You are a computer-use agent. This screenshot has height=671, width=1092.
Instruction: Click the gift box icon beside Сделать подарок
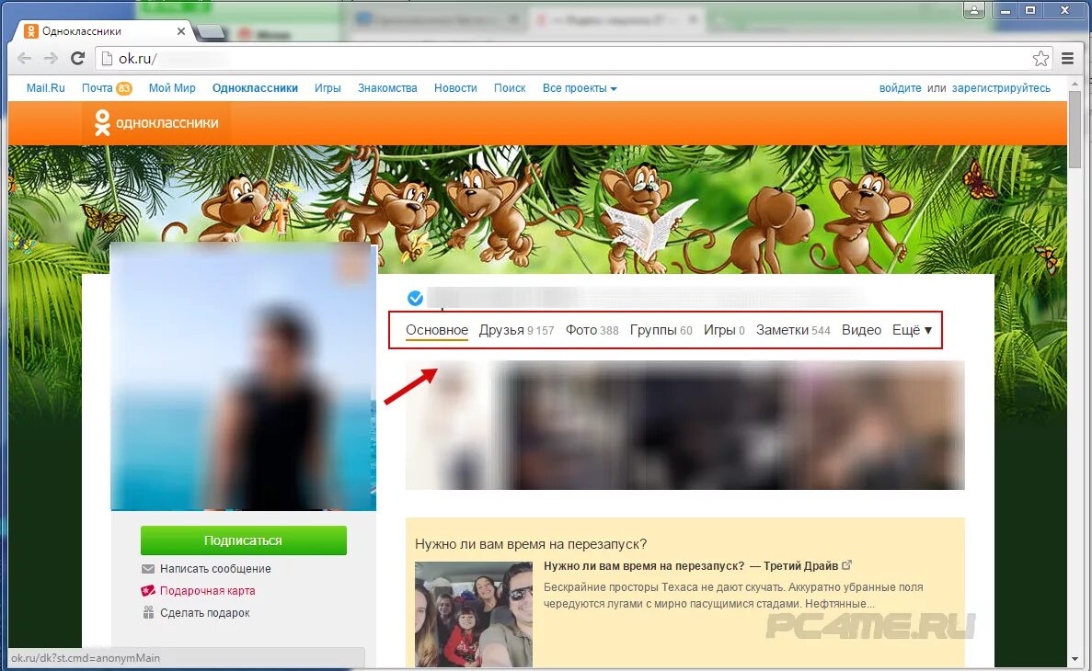(147, 612)
